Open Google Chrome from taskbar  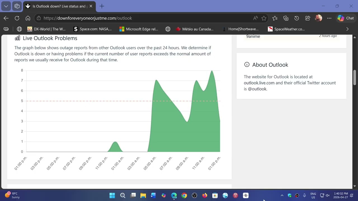[184, 195]
